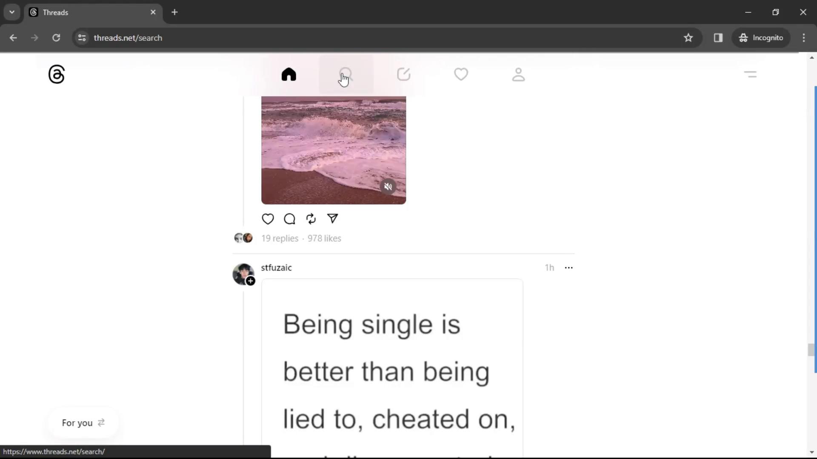Open the Notifications/Likes icon
817x459 pixels.
461,74
